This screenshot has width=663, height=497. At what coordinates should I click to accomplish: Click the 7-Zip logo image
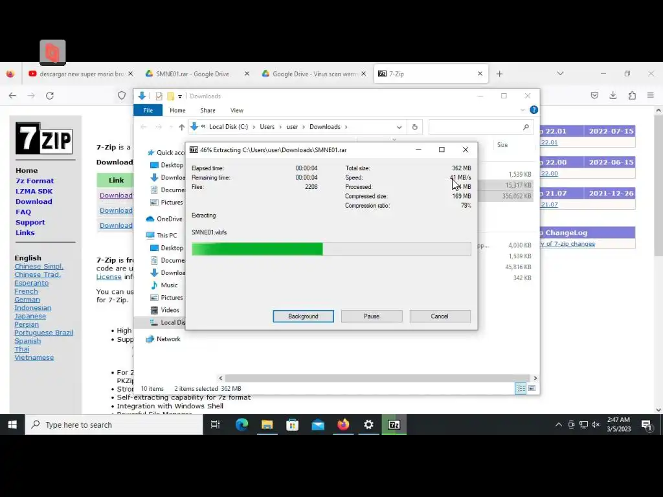point(44,138)
